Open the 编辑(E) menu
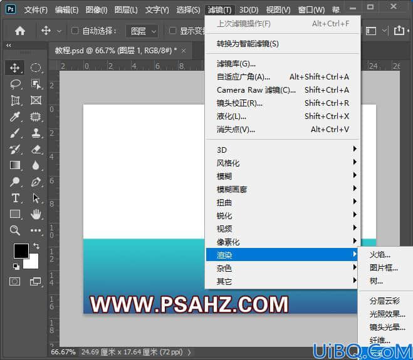This screenshot has width=413, height=360. (x=66, y=10)
